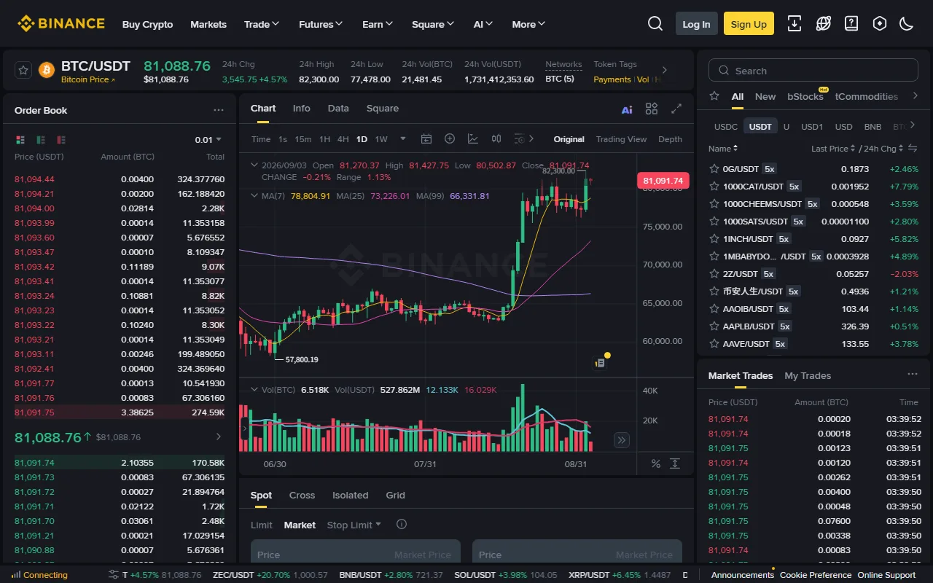933x583 pixels.
Task: Click the swap columns arrows icon in market list
Action: tap(912, 149)
